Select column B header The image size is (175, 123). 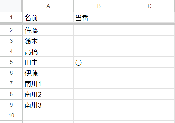[99, 6]
